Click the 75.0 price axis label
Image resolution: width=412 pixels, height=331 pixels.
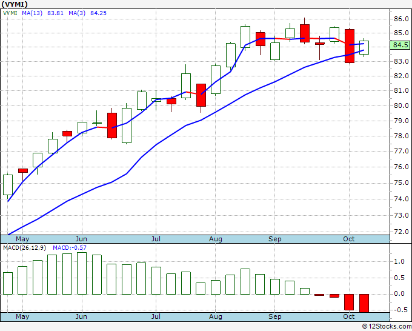click(401, 183)
